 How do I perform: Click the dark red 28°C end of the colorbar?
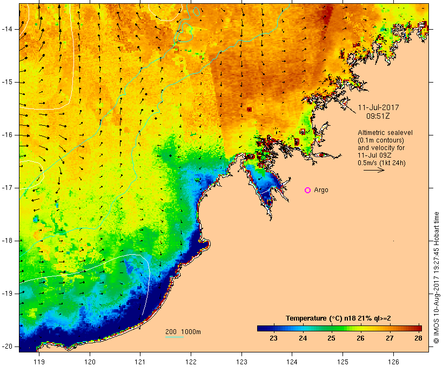pyautogui.click(x=419, y=328)
